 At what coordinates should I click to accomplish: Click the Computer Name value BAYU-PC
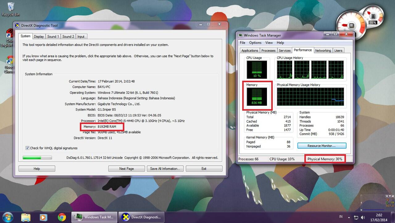tap(104, 87)
